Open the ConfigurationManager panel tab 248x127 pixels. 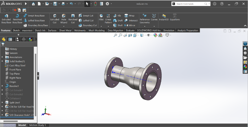coord(17,39)
